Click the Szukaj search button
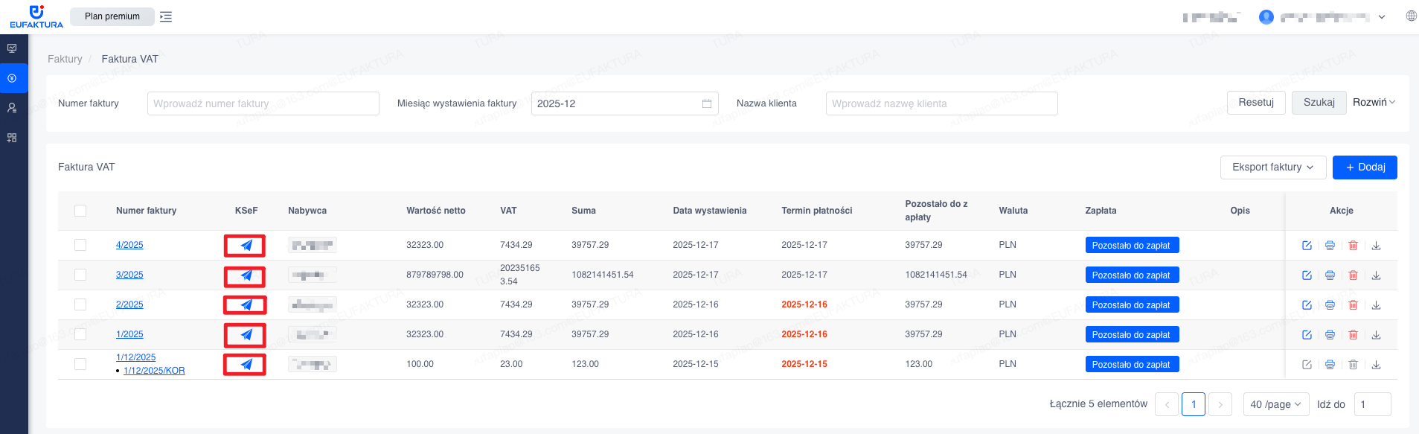 coord(1319,103)
